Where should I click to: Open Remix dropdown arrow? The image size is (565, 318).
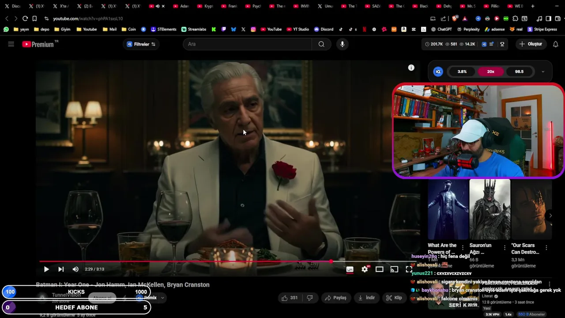click(x=162, y=298)
